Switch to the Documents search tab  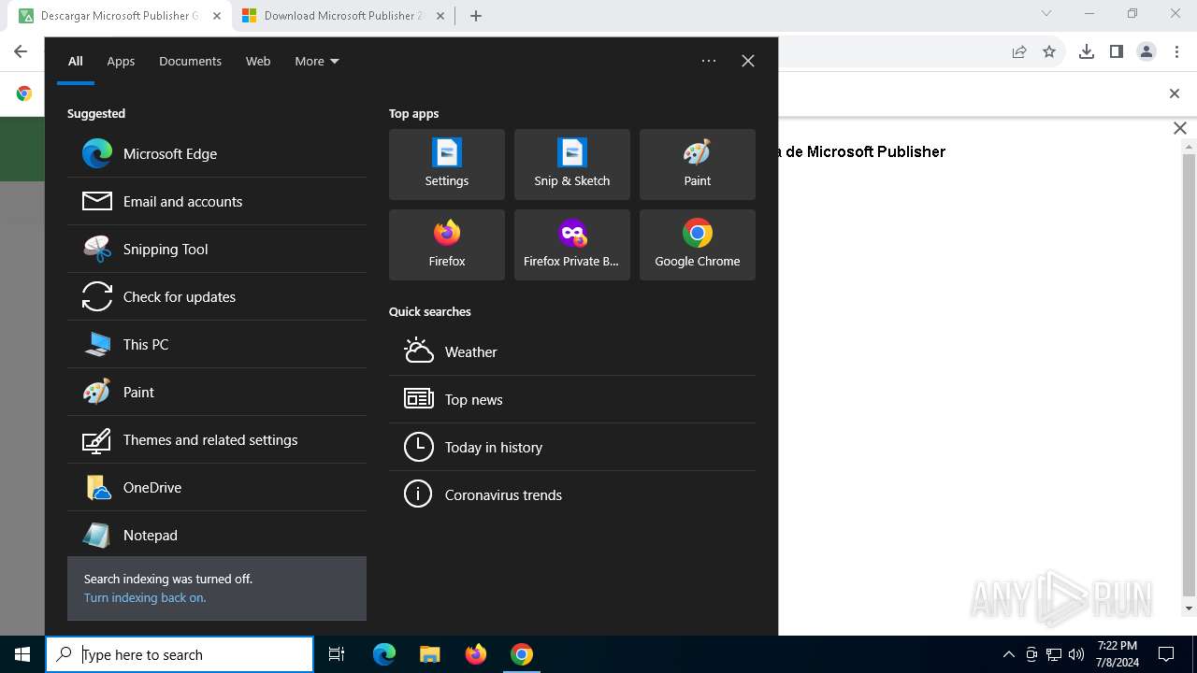(x=190, y=61)
